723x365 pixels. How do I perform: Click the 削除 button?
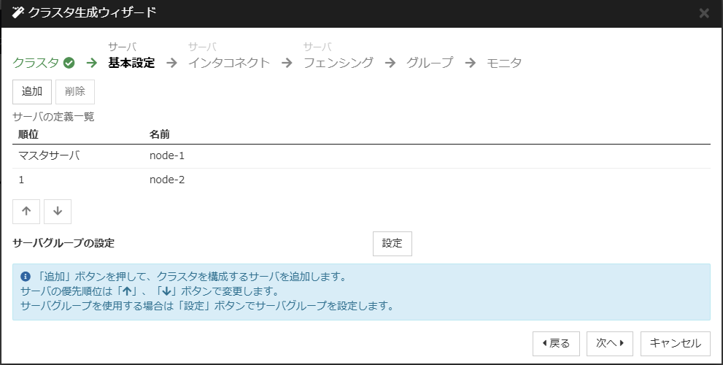click(x=75, y=92)
